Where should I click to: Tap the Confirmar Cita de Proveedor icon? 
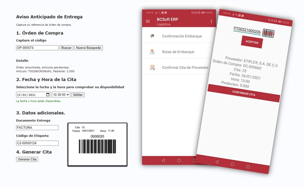click(152, 67)
